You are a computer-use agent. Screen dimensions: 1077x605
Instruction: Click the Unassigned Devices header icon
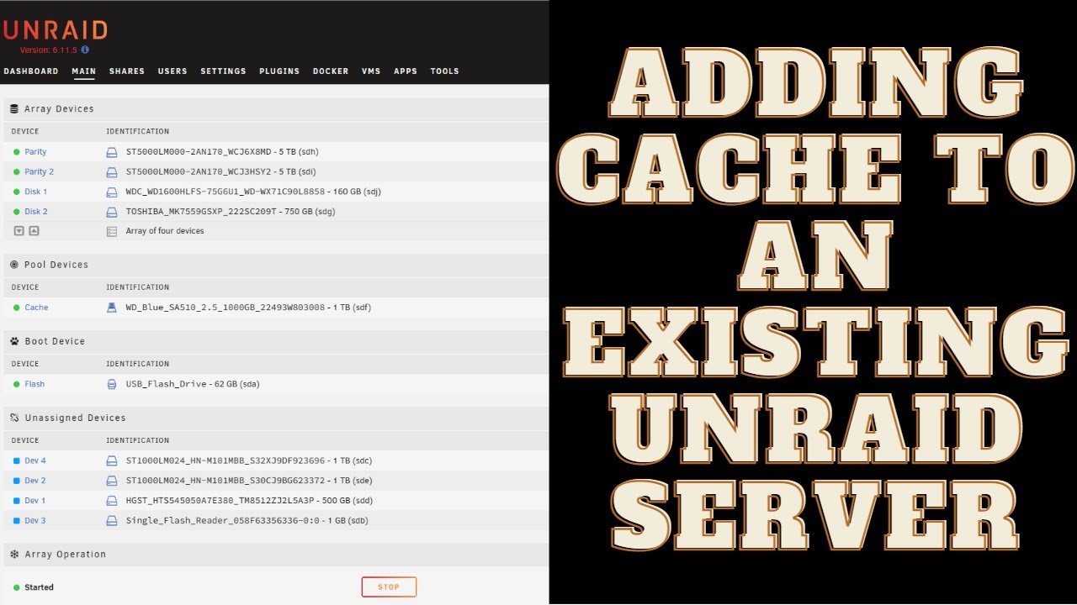pos(14,418)
